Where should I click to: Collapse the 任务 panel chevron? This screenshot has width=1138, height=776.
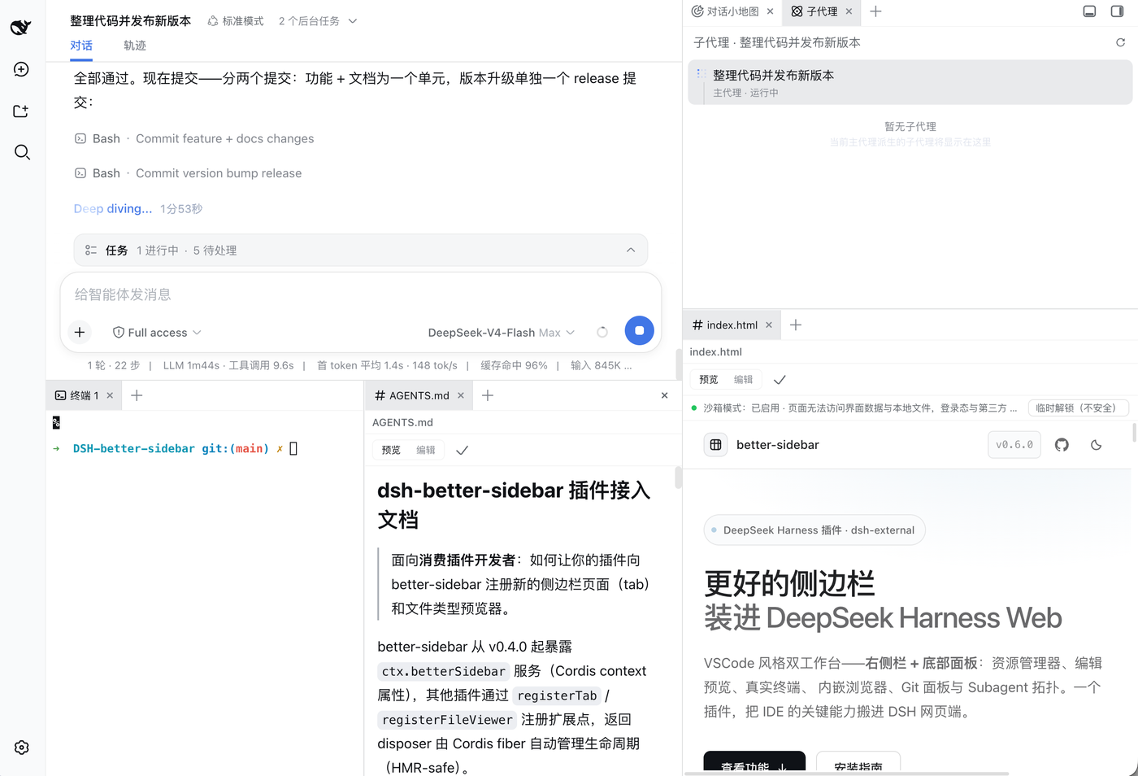pyautogui.click(x=631, y=250)
